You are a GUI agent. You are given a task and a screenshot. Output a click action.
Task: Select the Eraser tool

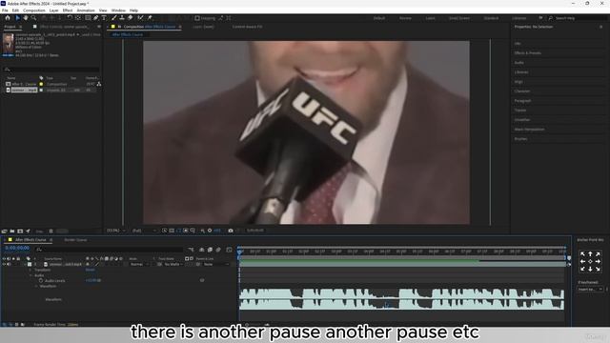tap(130, 18)
